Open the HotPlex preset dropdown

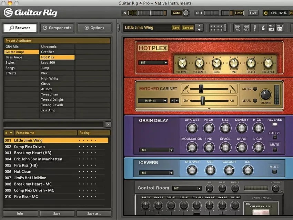click(153, 62)
